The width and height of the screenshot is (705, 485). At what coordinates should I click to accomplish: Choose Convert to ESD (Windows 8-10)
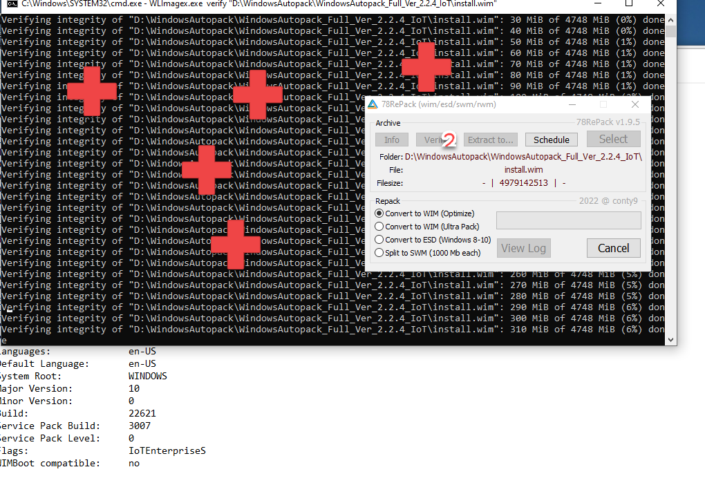tap(433, 240)
